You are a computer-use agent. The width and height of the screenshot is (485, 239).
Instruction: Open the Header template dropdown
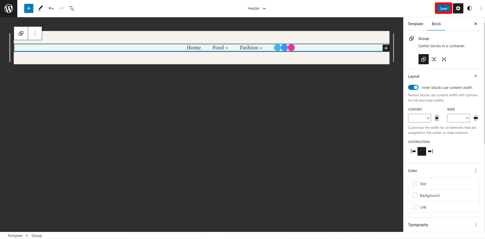(x=257, y=8)
